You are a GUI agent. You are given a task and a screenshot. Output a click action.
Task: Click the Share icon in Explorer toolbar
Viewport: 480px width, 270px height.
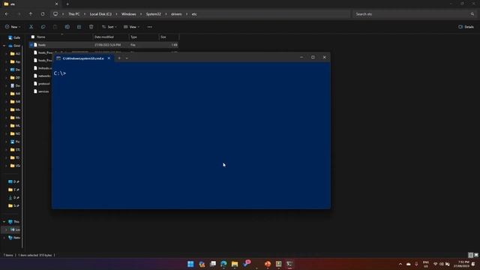coord(79,27)
